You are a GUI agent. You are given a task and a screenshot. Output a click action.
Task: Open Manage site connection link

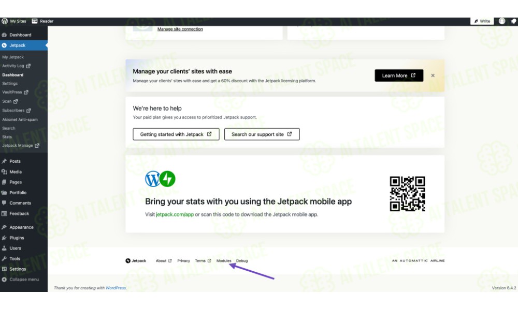point(180,29)
